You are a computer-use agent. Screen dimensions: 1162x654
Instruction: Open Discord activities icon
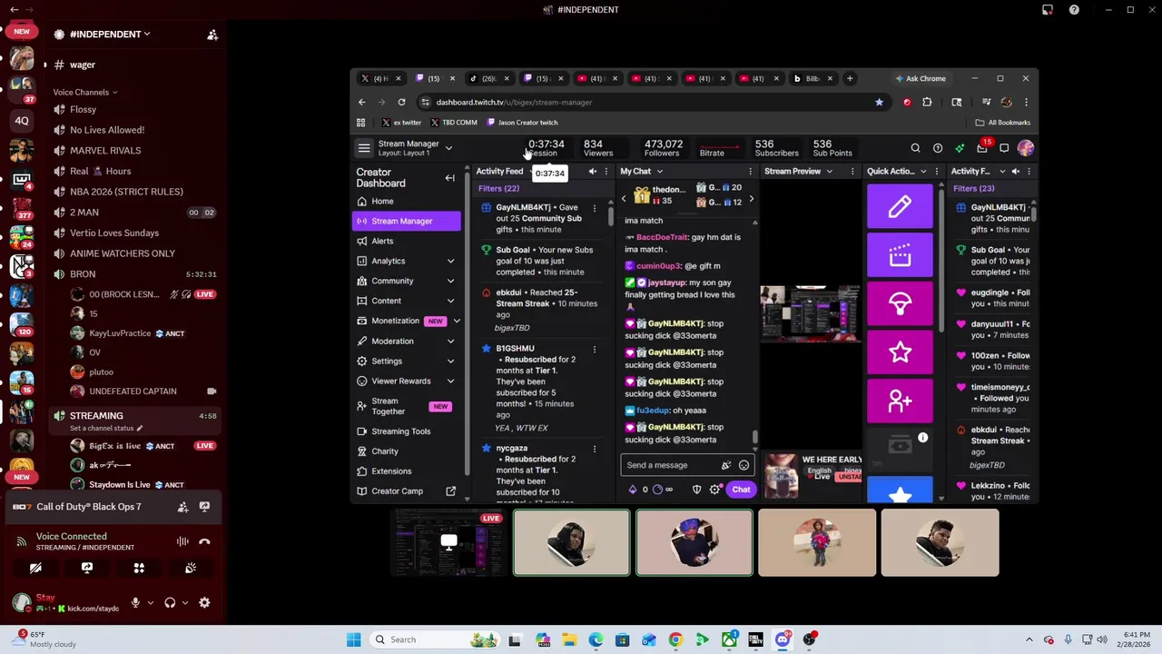click(x=139, y=568)
